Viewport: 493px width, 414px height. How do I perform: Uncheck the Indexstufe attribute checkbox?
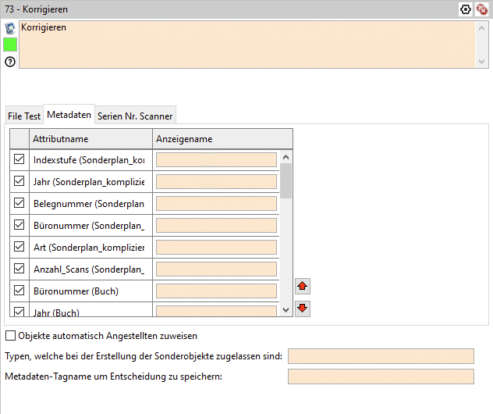click(20, 159)
